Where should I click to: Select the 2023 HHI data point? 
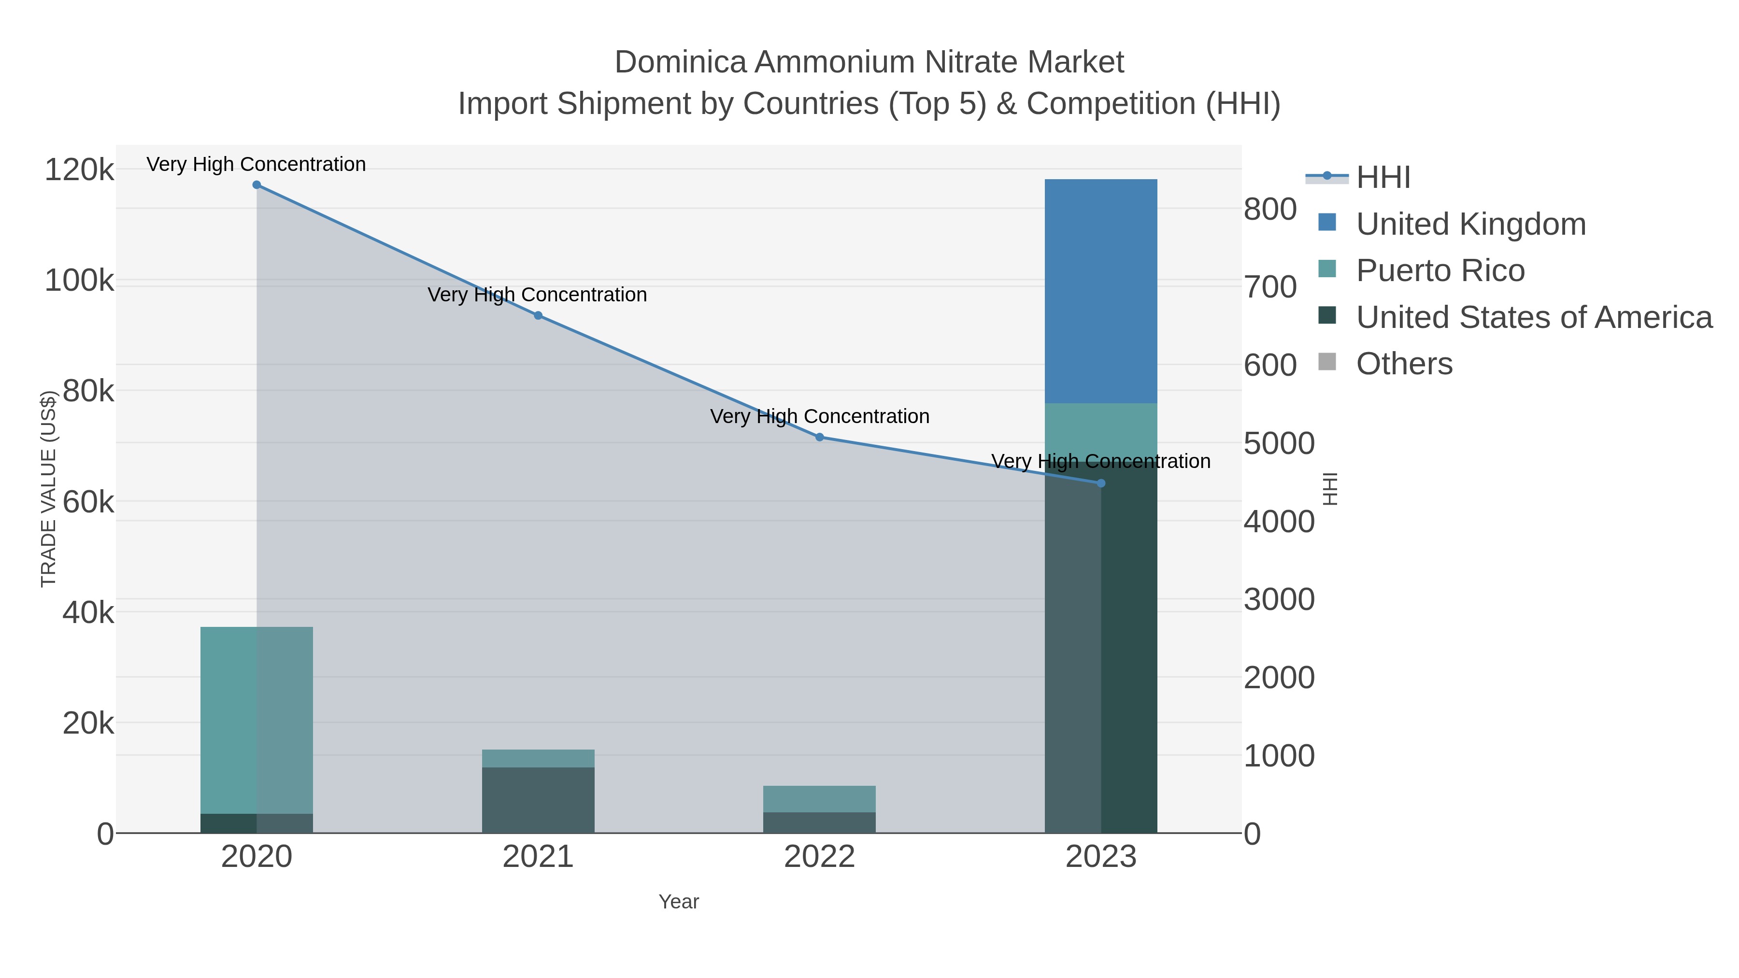pos(1101,483)
